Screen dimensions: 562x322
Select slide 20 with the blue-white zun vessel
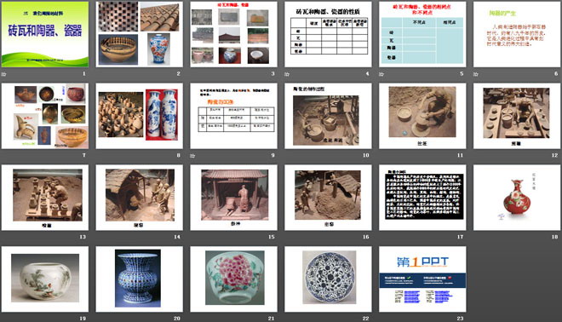pyautogui.click(x=140, y=279)
